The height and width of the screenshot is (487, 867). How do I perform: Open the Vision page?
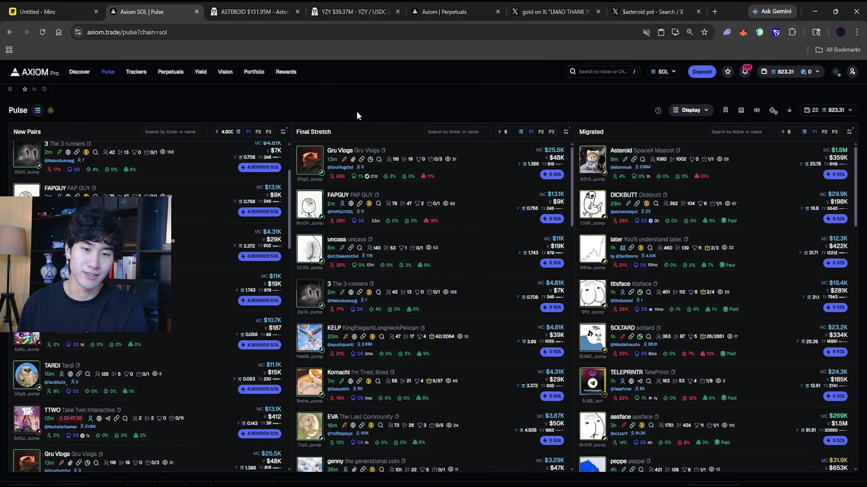[225, 72]
